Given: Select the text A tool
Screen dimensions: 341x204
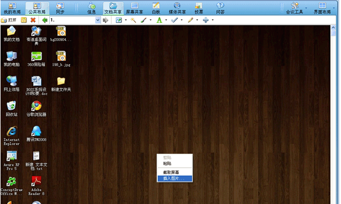Looking at the screenshot, I should pos(159,20).
